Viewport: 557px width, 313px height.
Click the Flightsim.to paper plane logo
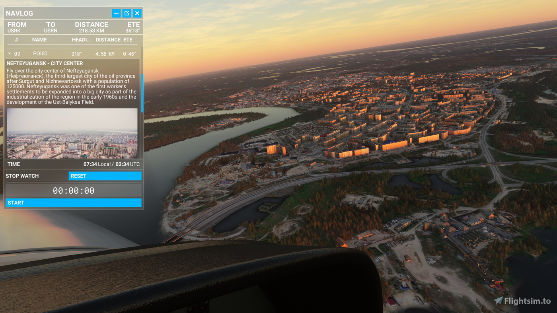(498, 301)
